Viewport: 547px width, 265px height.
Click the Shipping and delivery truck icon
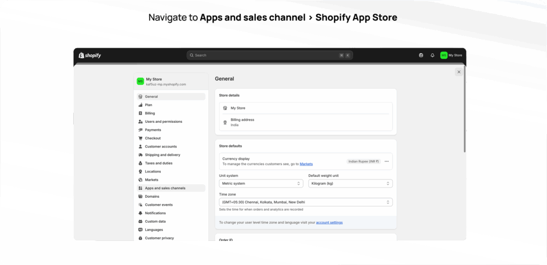[x=140, y=155]
